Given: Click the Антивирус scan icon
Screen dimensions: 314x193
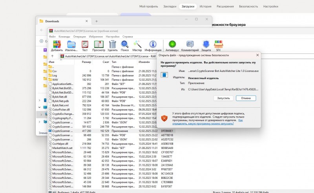Looking at the screenshot, I should coord(172,45).
